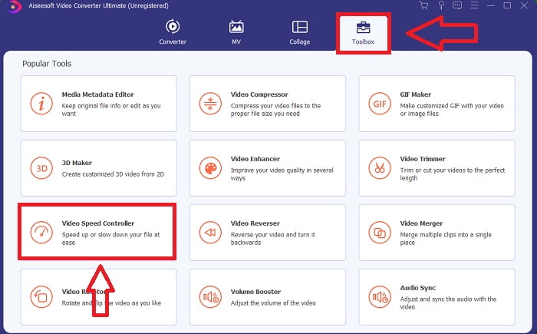
Task: Click the Video Compressor icon
Action: (x=209, y=103)
